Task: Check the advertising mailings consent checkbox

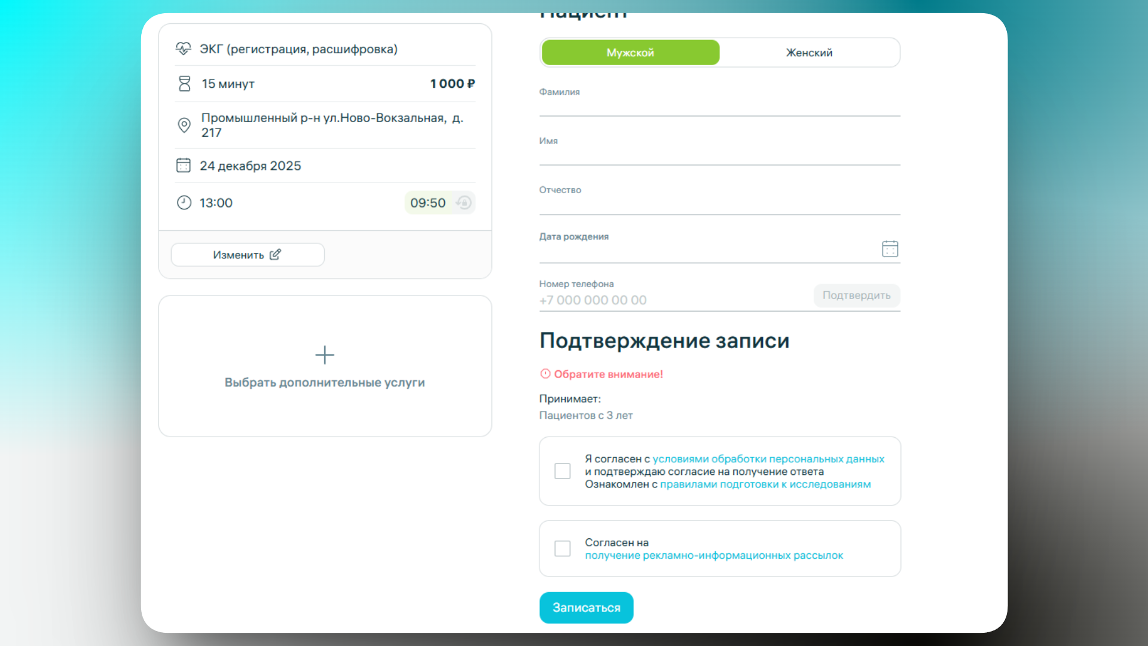Action: [x=562, y=548]
